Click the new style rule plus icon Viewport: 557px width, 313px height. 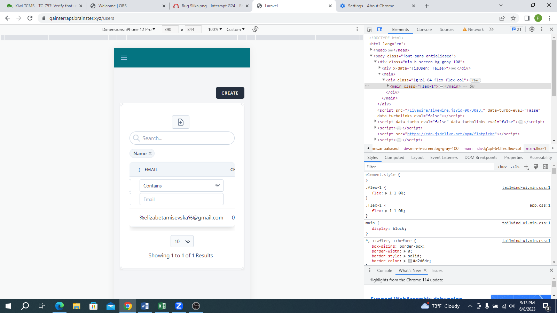pos(526,167)
